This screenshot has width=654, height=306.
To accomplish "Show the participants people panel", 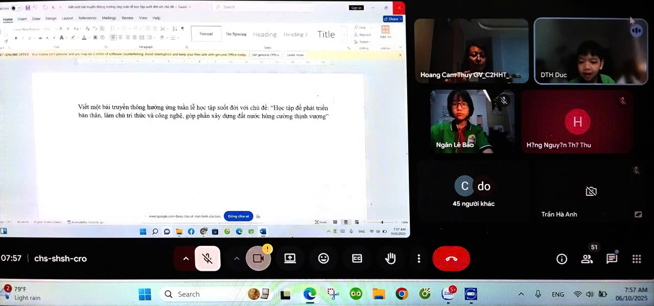I will click(x=587, y=259).
